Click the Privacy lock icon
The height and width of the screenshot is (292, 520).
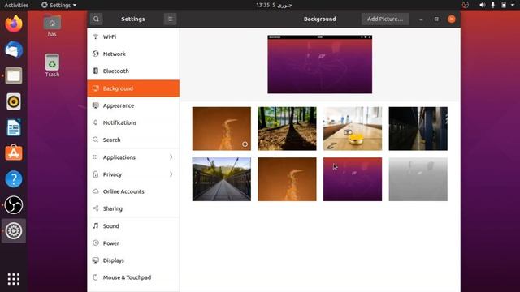[x=96, y=174]
